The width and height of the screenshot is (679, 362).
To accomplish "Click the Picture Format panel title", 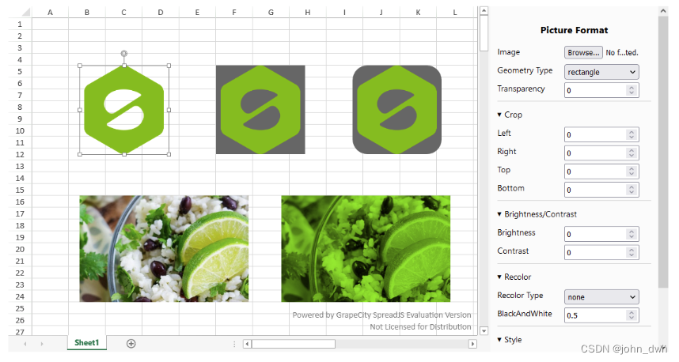I will (574, 30).
